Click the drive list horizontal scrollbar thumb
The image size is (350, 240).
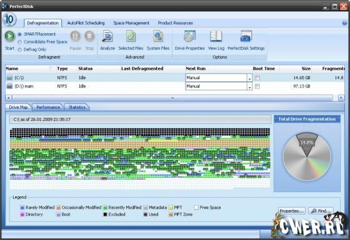172,98
